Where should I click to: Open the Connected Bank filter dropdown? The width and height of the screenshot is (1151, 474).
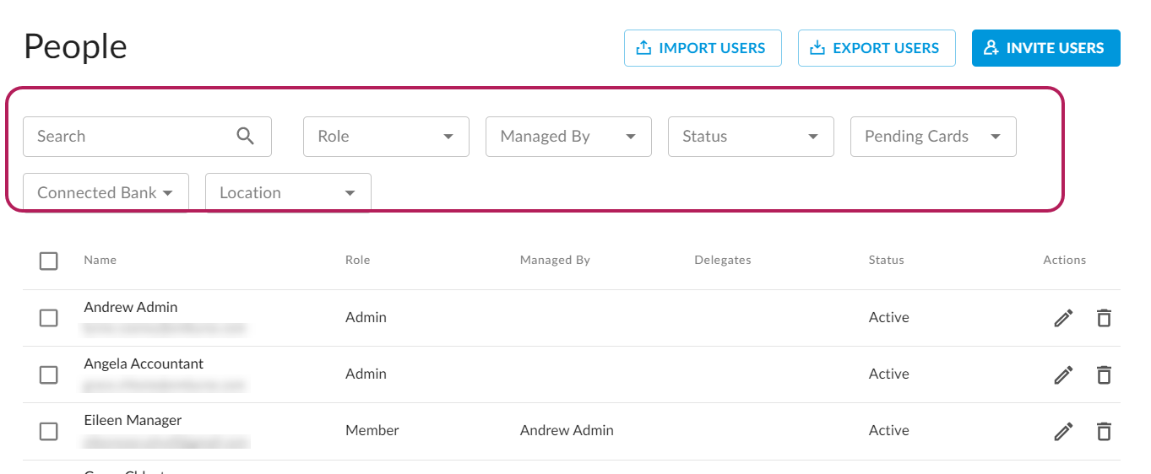pos(106,193)
